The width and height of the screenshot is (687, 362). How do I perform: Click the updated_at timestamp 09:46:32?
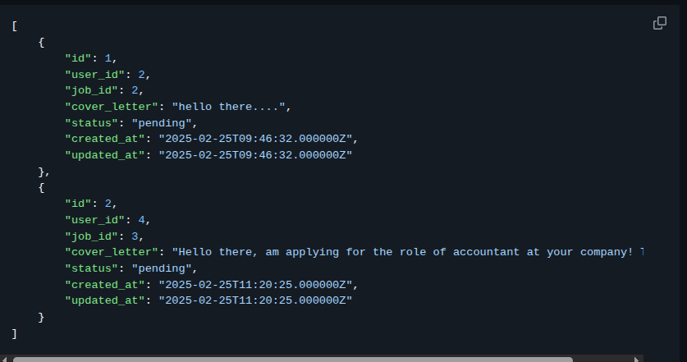[255, 155]
